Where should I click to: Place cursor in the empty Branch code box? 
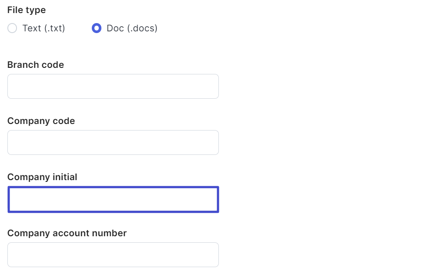click(113, 86)
